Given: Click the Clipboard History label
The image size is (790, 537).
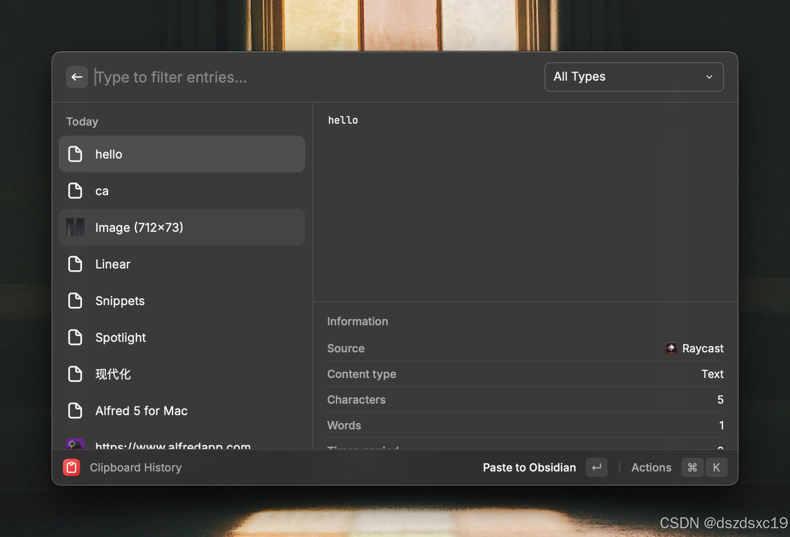Looking at the screenshot, I should click(x=136, y=467).
